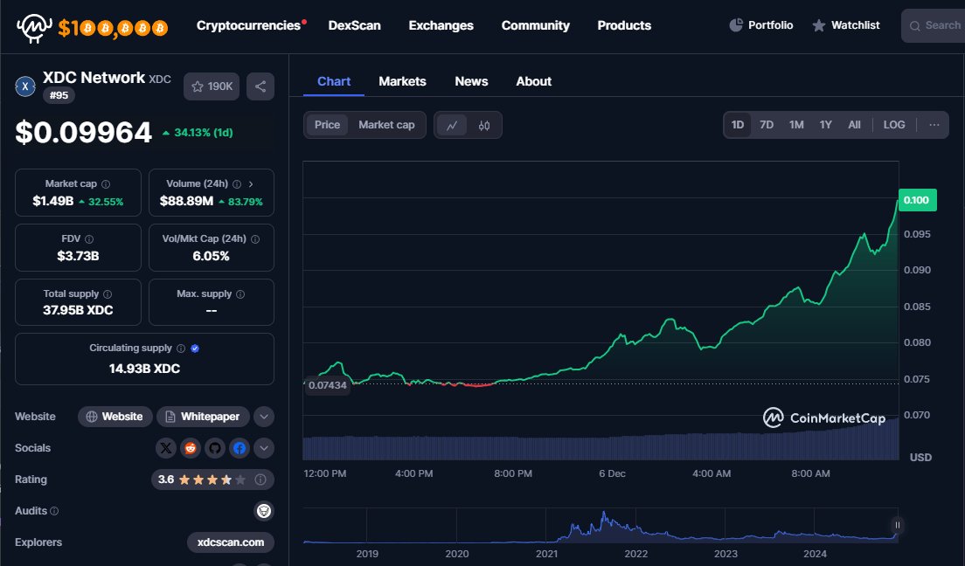Show Volume (24h) info icon
This screenshot has height=566, width=965.
[x=237, y=184]
